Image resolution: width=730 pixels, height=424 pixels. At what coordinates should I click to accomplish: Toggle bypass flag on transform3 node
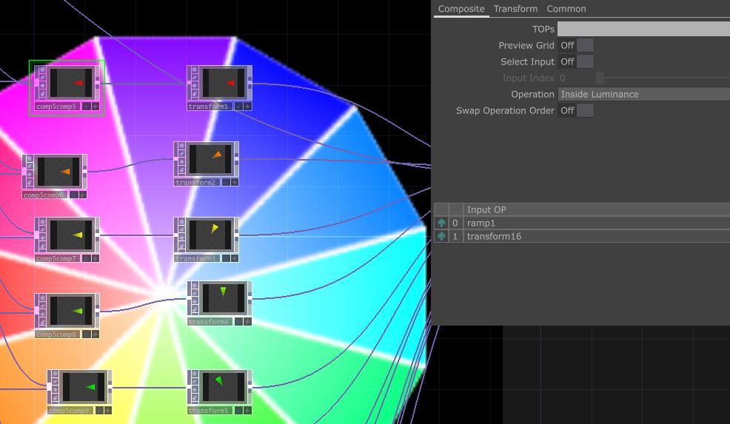pos(181,238)
